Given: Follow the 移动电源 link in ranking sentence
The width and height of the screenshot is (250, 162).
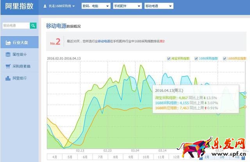Looking at the screenshot, I should click(103, 41).
